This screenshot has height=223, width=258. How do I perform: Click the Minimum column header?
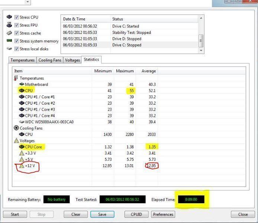pyautogui.click(x=103, y=71)
